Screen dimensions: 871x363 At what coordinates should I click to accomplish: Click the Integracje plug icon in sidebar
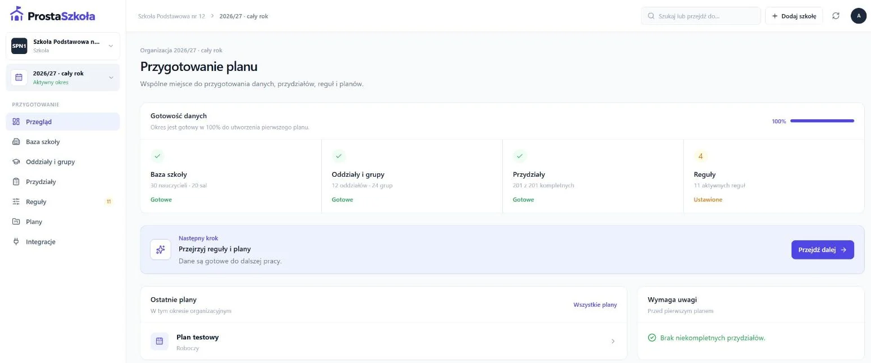(16, 241)
